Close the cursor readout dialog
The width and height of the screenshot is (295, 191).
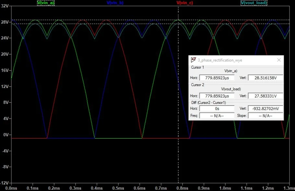[279, 60]
